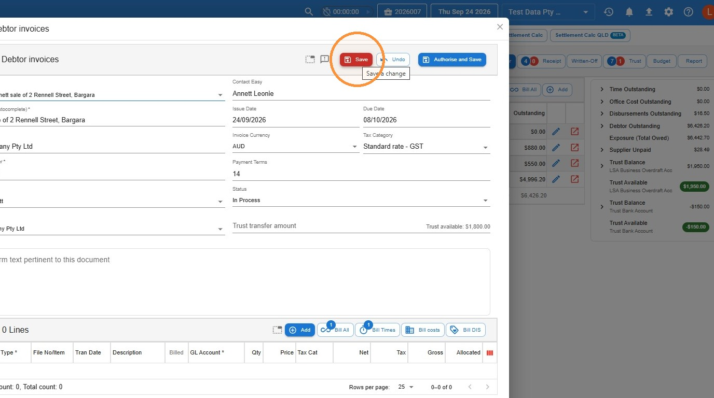The width and height of the screenshot is (714, 398).
Task: Click the Bill costs button
Action: point(423,330)
